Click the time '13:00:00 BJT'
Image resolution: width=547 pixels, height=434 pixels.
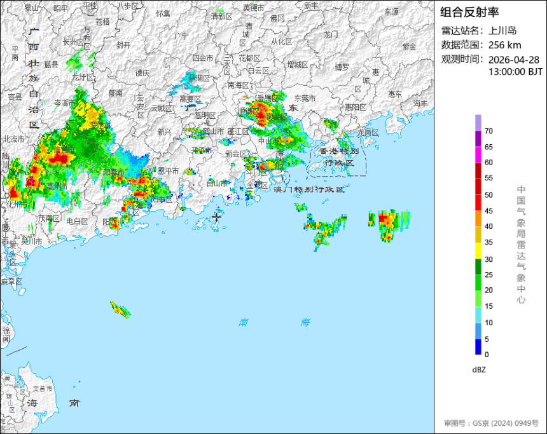pos(515,72)
